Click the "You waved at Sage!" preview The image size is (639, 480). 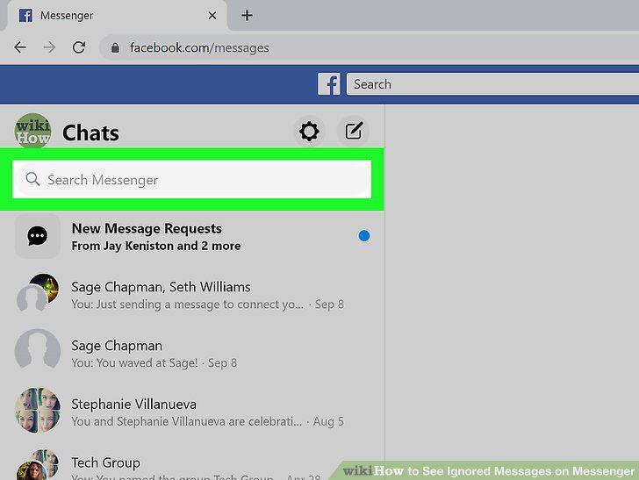pyautogui.click(x=134, y=363)
